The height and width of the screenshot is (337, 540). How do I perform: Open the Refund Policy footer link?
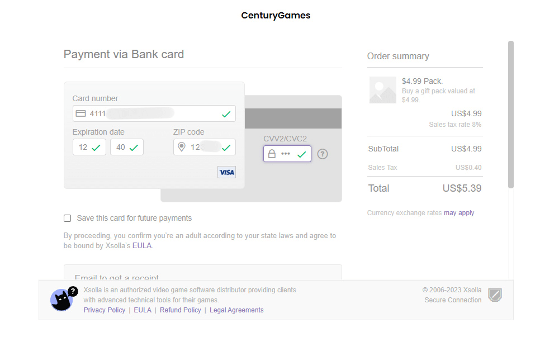tap(180, 310)
